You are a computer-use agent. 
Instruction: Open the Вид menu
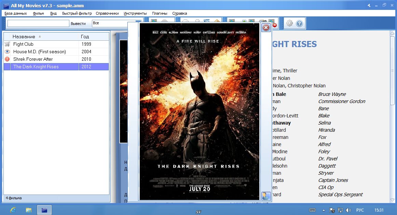pos(53,13)
